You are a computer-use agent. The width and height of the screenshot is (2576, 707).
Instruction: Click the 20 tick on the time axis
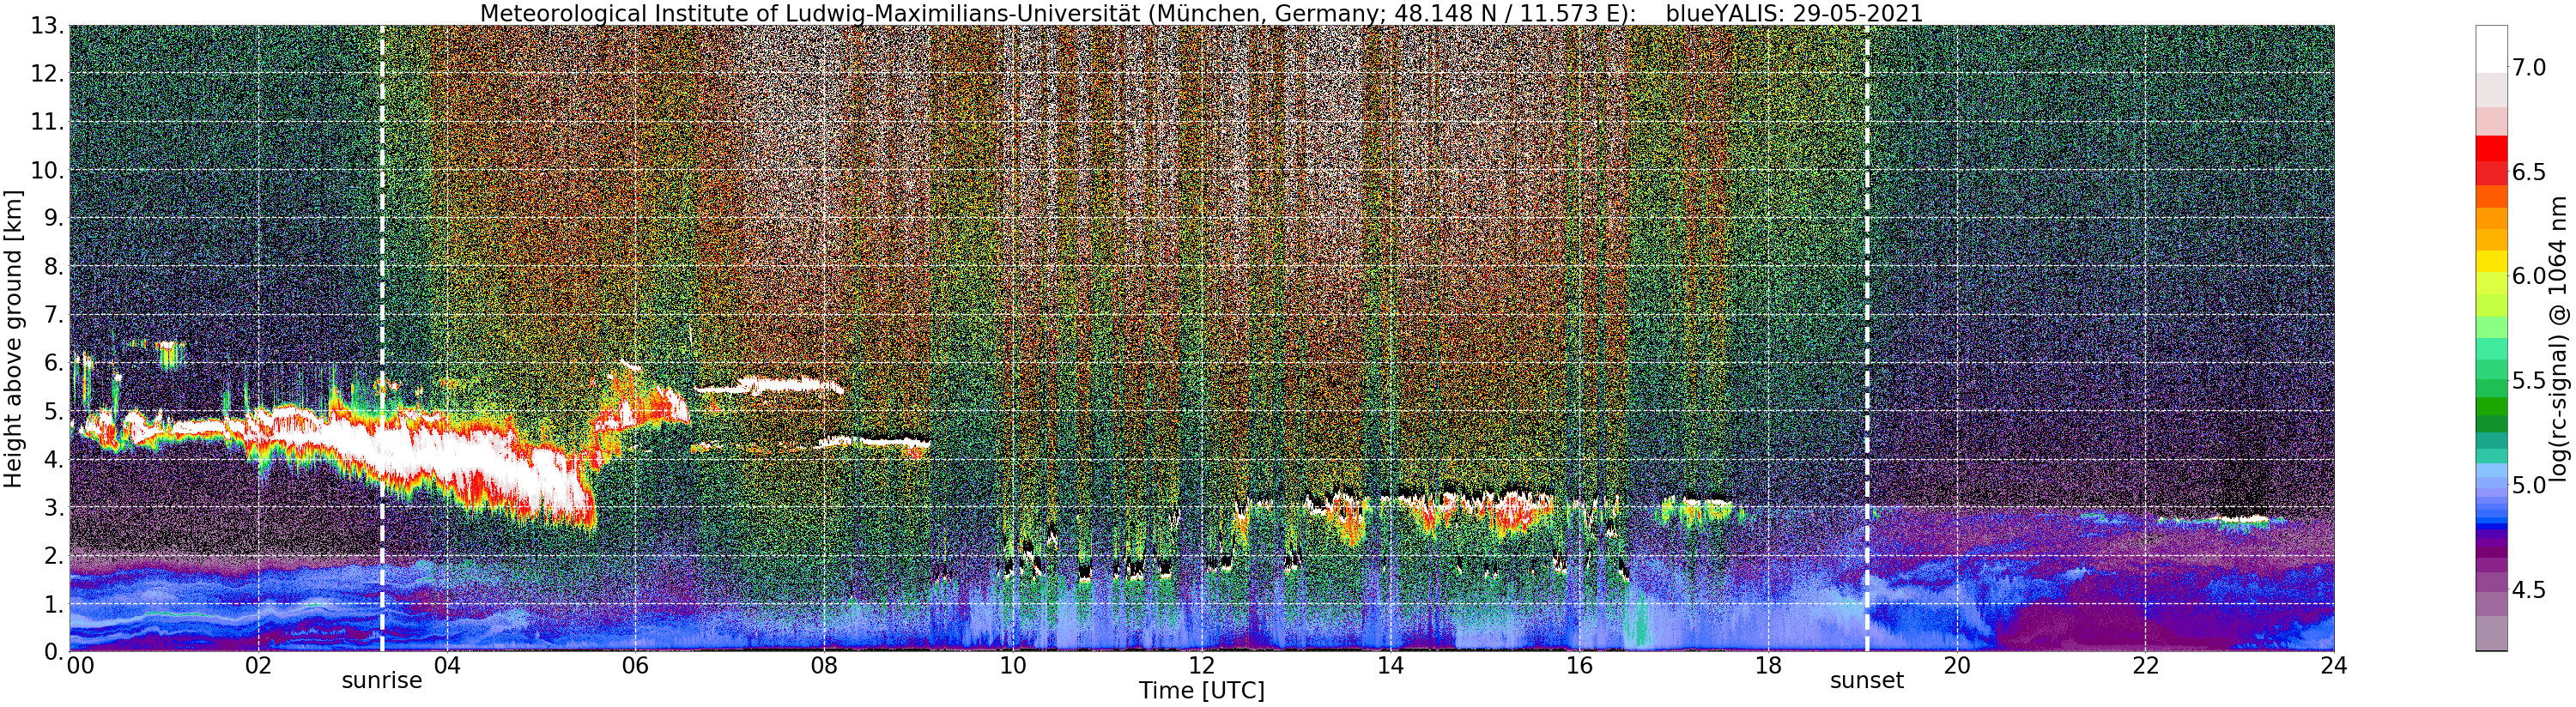1956,665
